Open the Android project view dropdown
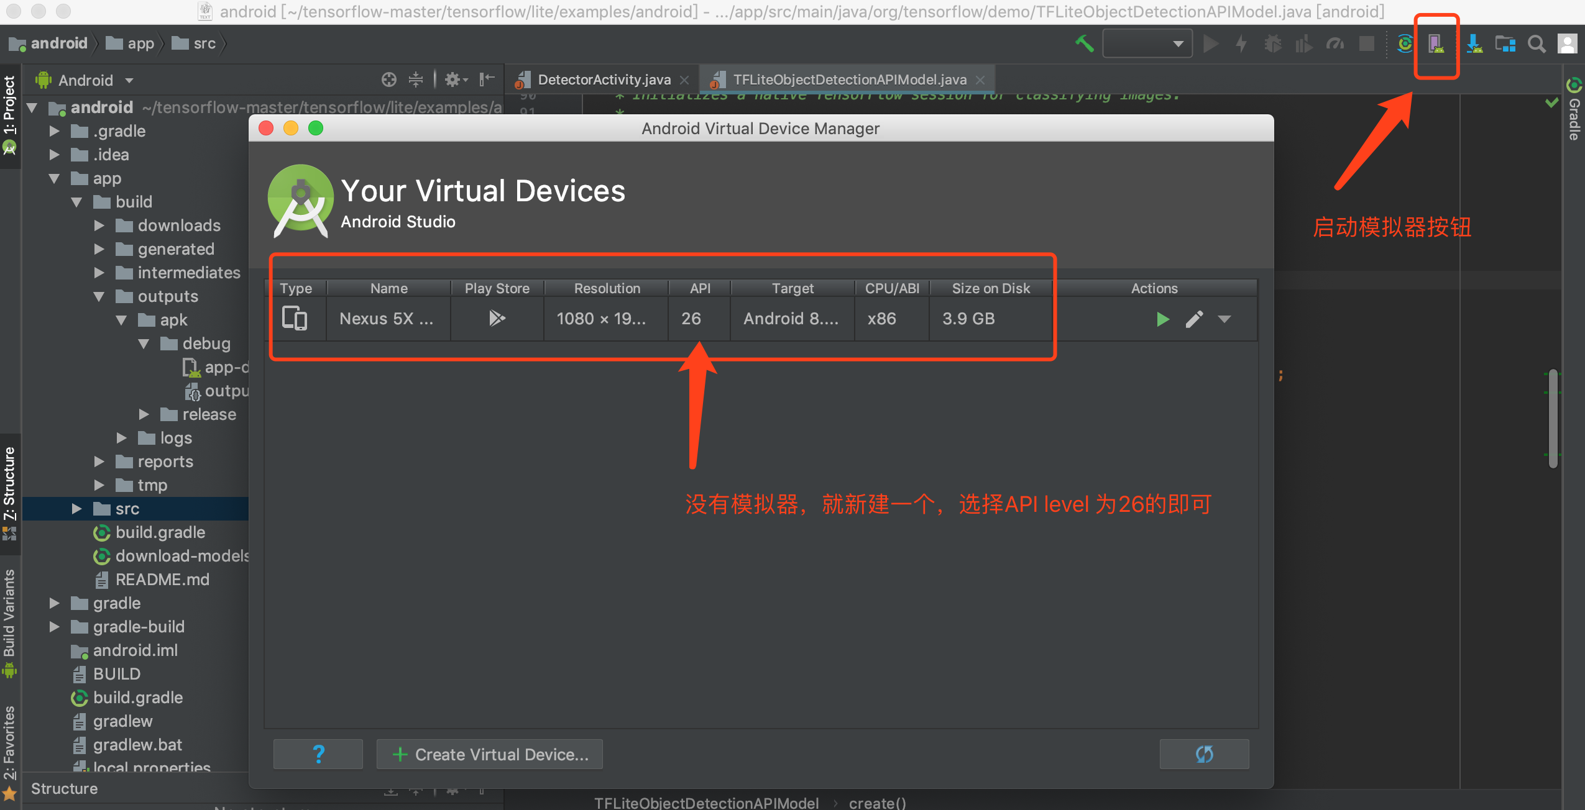This screenshot has height=810, width=1585. [x=94, y=80]
